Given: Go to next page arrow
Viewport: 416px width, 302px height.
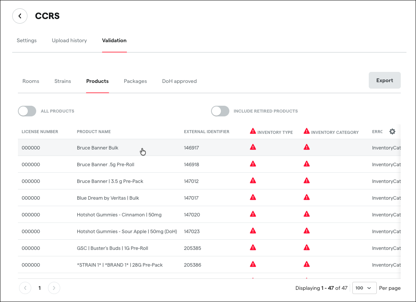Looking at the screenshot, I should (x=54, y=288).
